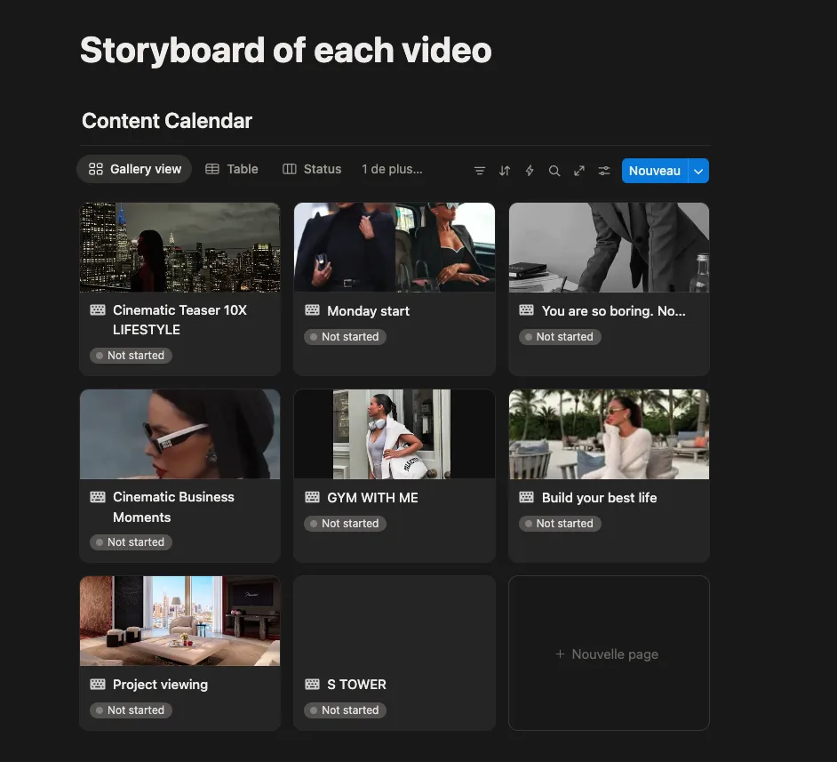Switch to the Table view tab
837x762 pixels.
pos(232,169)
